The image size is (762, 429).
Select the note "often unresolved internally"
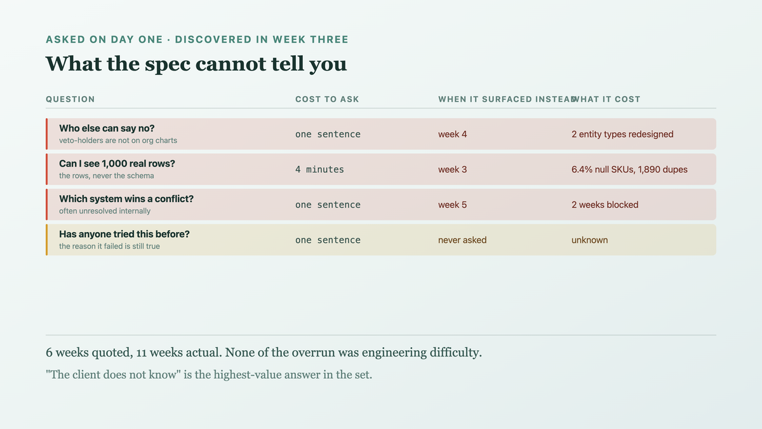point(105,211)
